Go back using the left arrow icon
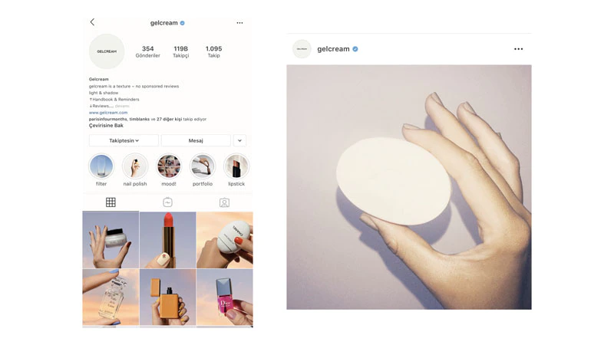Image resolution: width=614 pixels, height=345 pixels. [92, 22]
